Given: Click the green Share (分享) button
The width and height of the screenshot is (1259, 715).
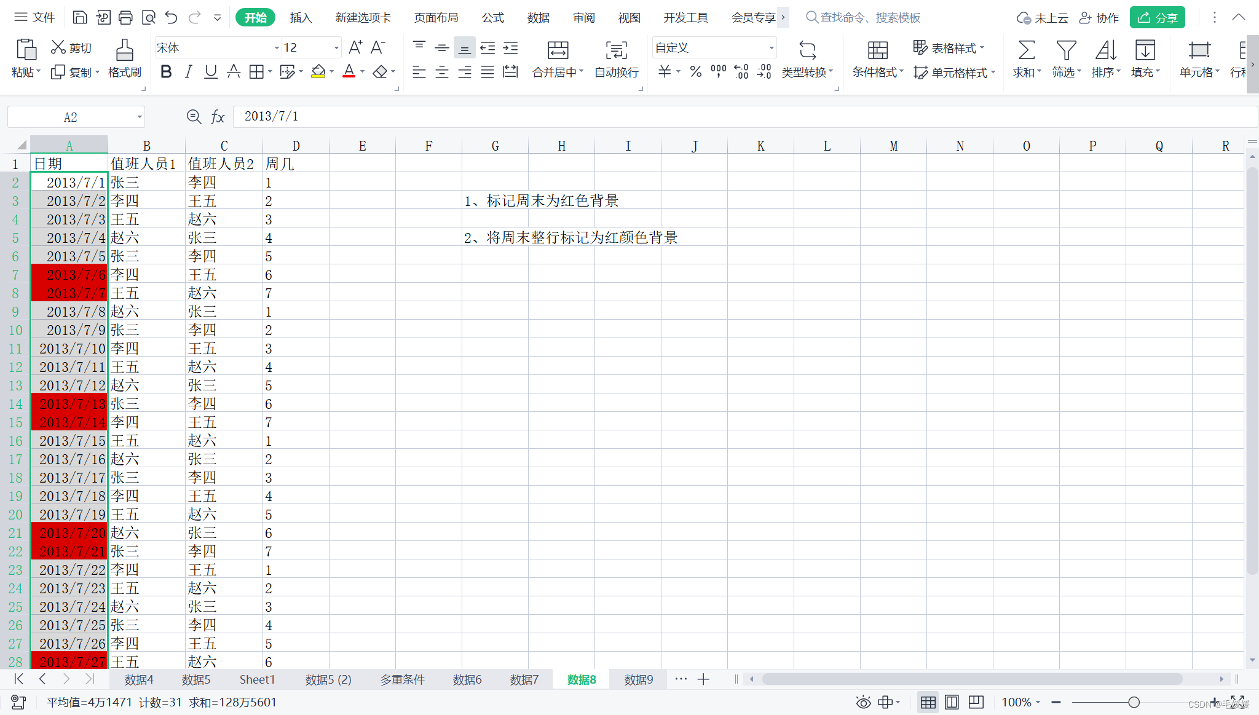Looking at the screenshot, I should click(1157, 17).
